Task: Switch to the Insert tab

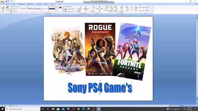Action: pyautogui.click(x=14, y=4)
